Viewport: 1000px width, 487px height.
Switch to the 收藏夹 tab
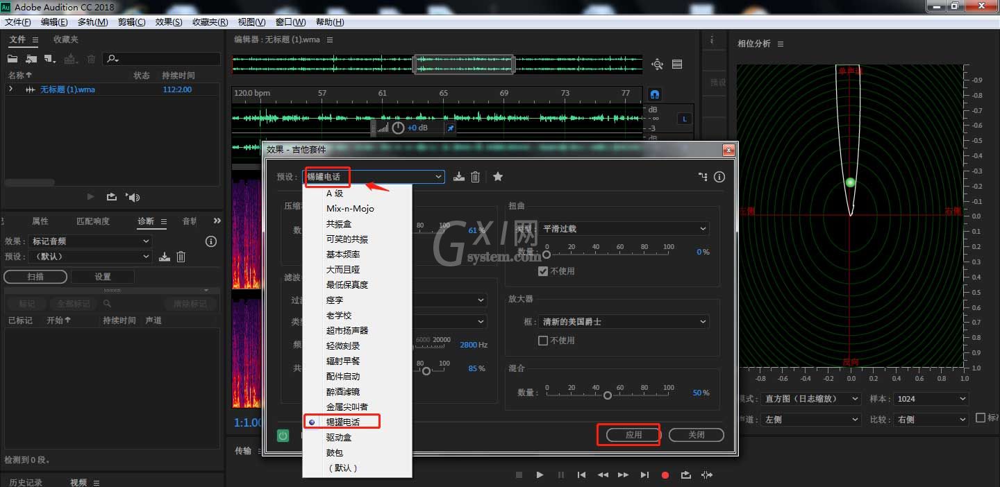(66, 40)
